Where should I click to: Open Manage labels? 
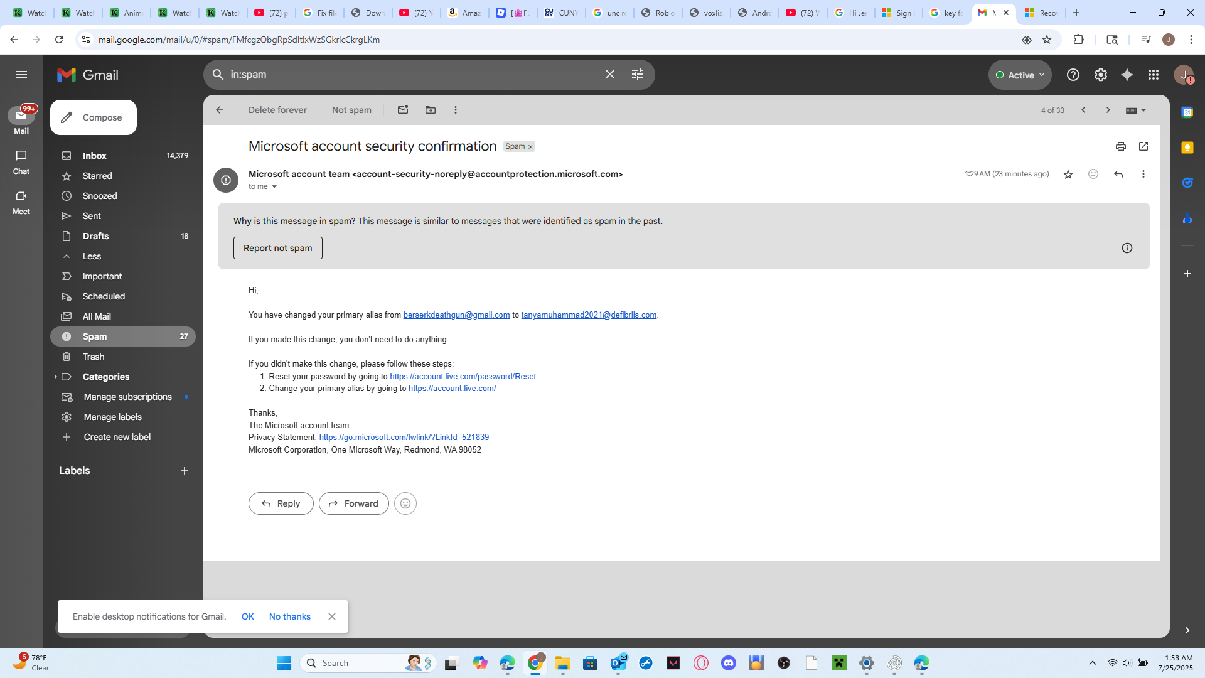point(123,417)
